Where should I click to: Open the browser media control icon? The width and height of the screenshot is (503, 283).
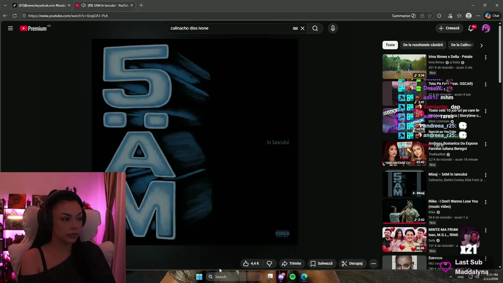tap(450, 16)
